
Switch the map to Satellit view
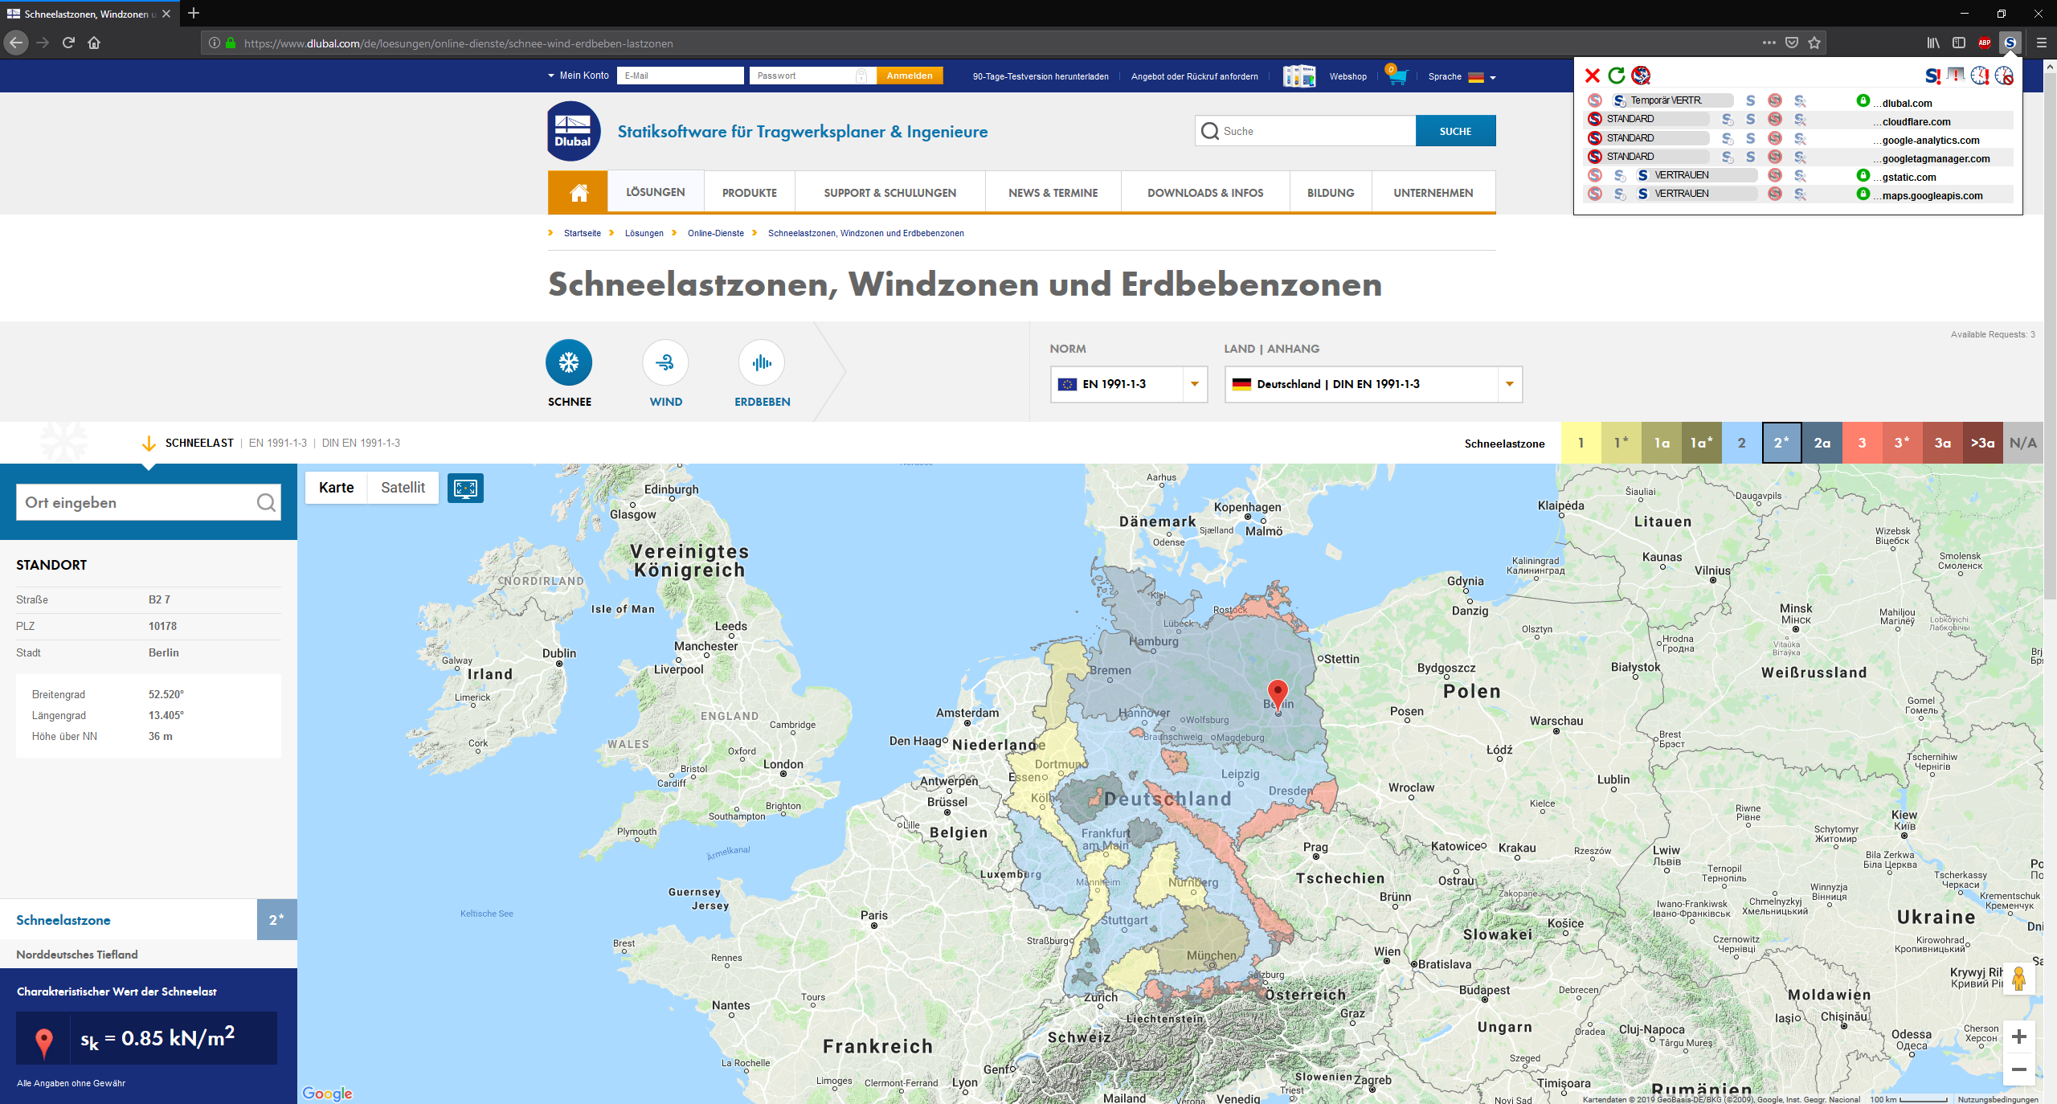tap(403, 488)
